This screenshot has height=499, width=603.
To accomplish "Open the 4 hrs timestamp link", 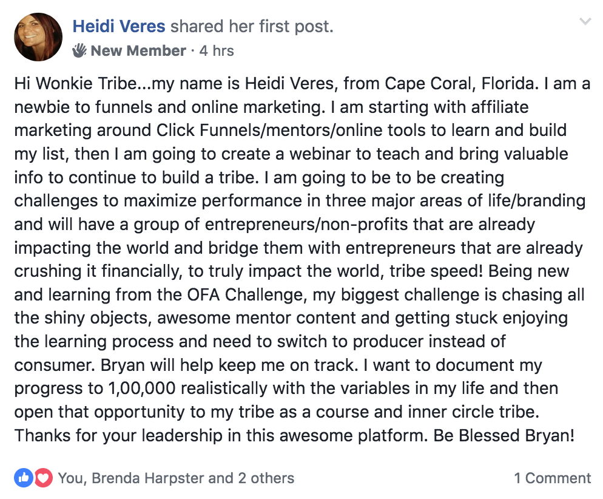I will click(217, 51).
